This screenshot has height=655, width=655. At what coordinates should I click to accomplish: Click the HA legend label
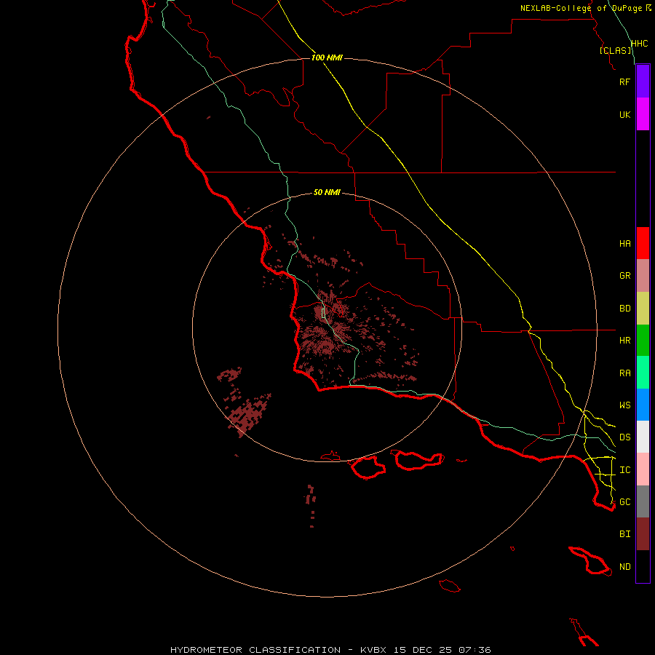pyautogui.click(x=624, y=243)
